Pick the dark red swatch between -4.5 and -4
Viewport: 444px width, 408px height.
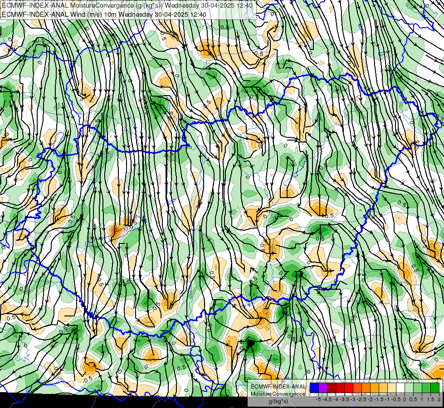[x=332, y=388]
